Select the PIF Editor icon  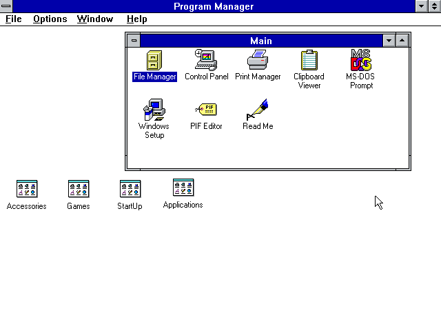tap(206, 110)
